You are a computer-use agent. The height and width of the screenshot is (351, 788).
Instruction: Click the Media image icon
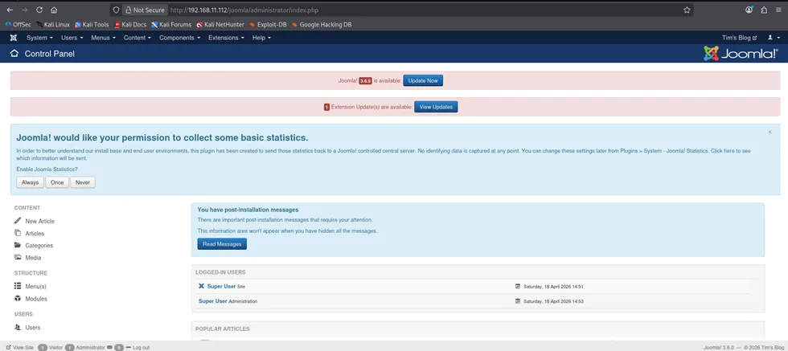pyautogui.click(x=18, y=257)
